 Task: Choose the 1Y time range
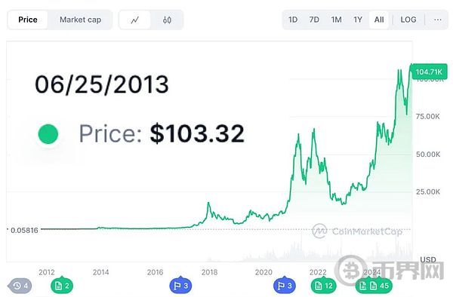358,20
